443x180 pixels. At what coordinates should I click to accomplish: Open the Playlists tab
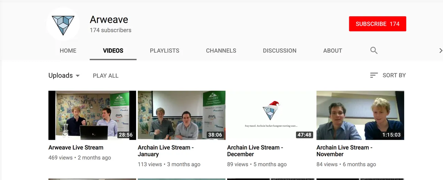pos(164,51)
